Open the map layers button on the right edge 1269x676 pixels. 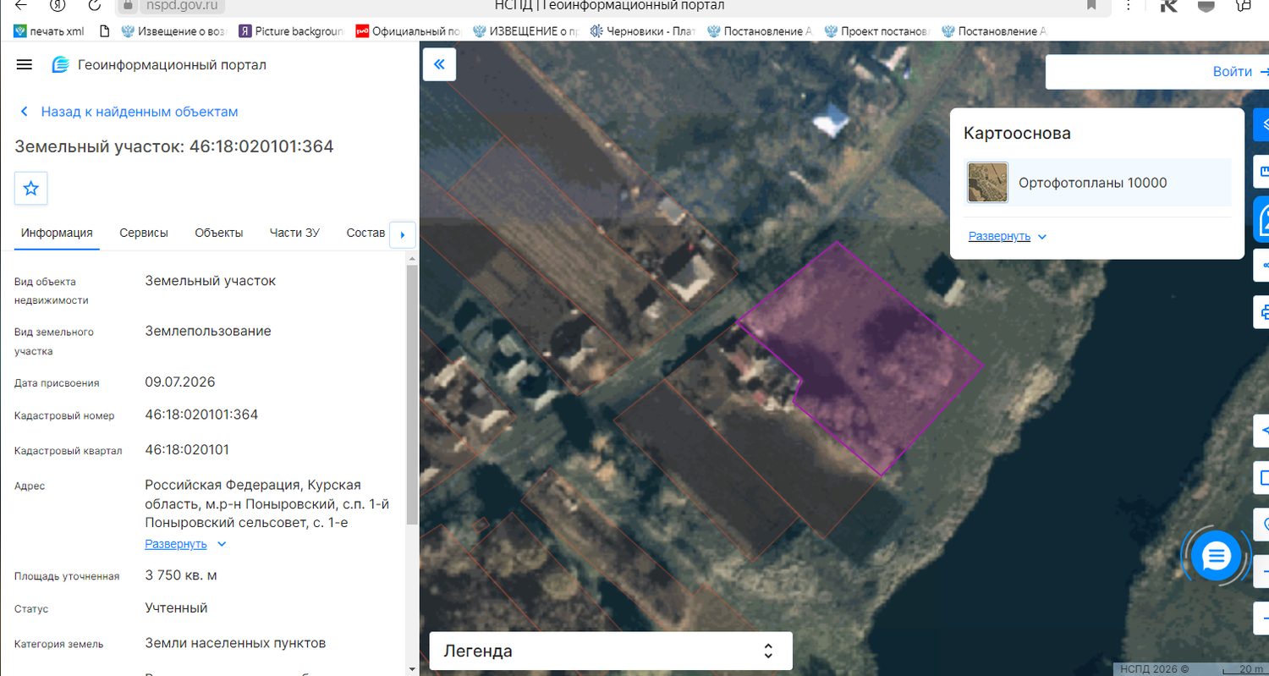[1261, 124]
